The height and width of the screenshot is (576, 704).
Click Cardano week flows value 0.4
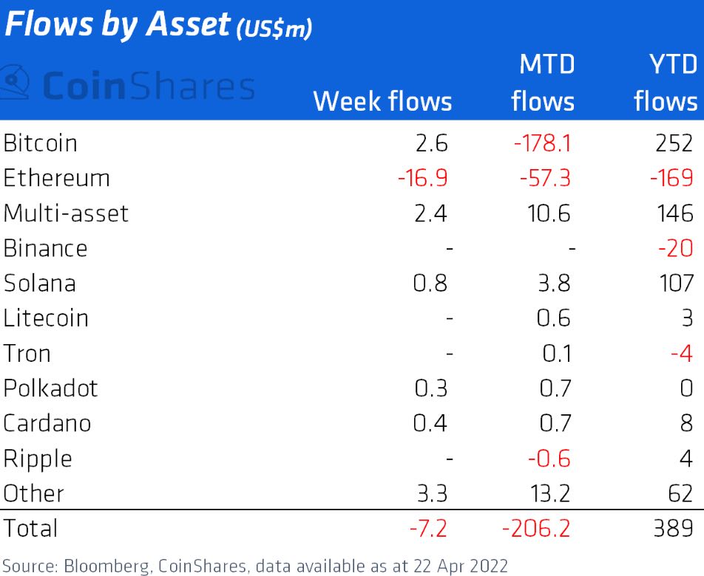coord(430,423)
